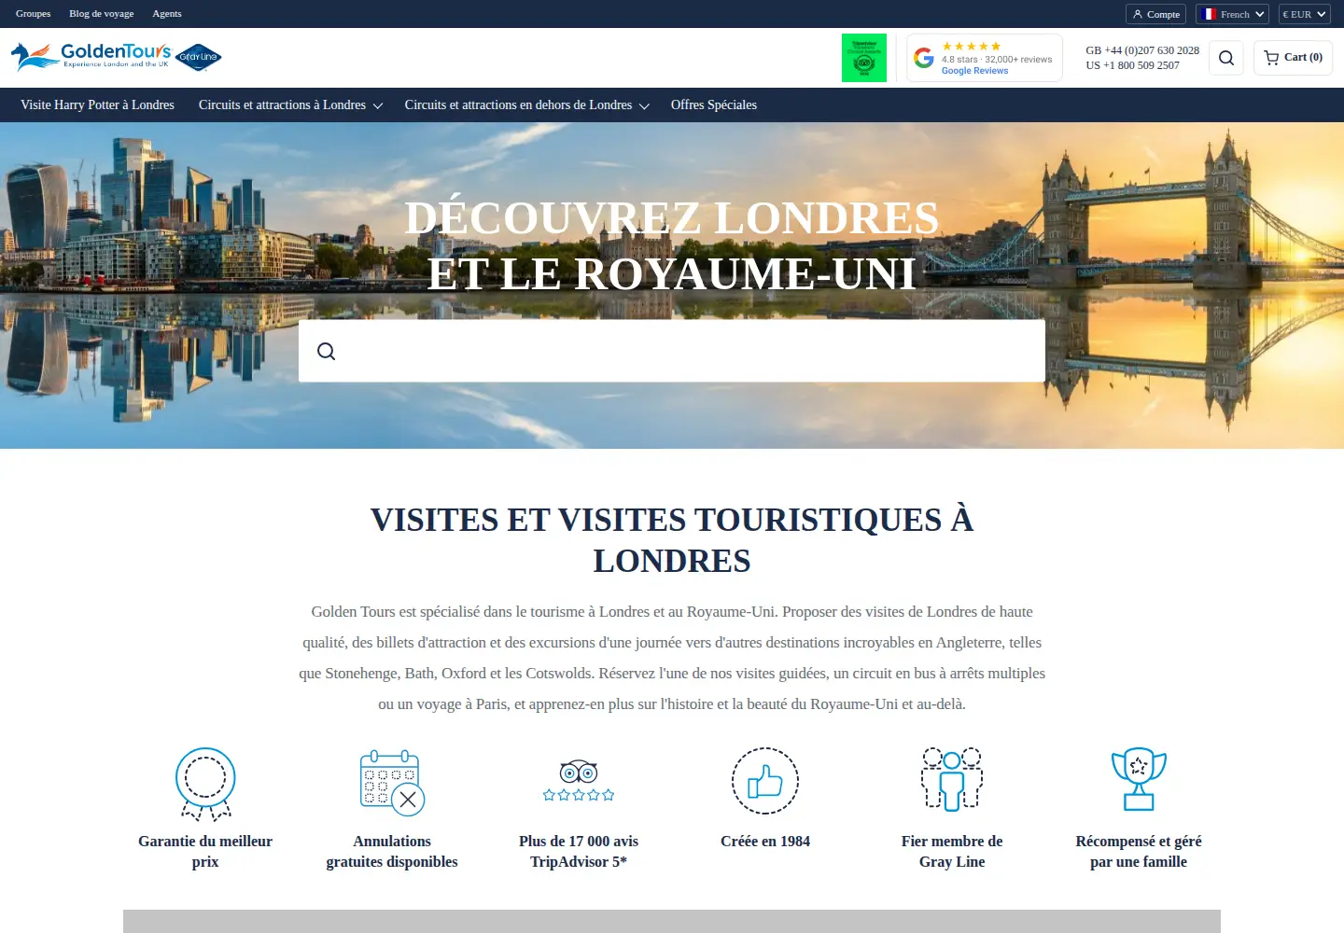Screen dimensions: 1344x933
Task: Open the French language dropdown
Action: click(1232, 14)
